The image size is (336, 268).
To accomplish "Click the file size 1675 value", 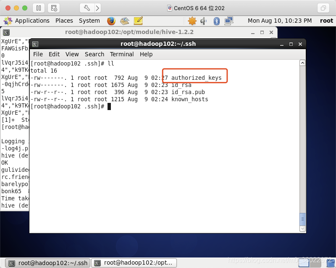I will point(118,85).
